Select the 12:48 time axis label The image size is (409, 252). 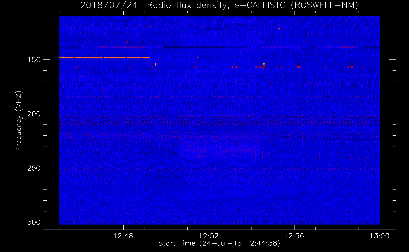click(x=123, y=236)
